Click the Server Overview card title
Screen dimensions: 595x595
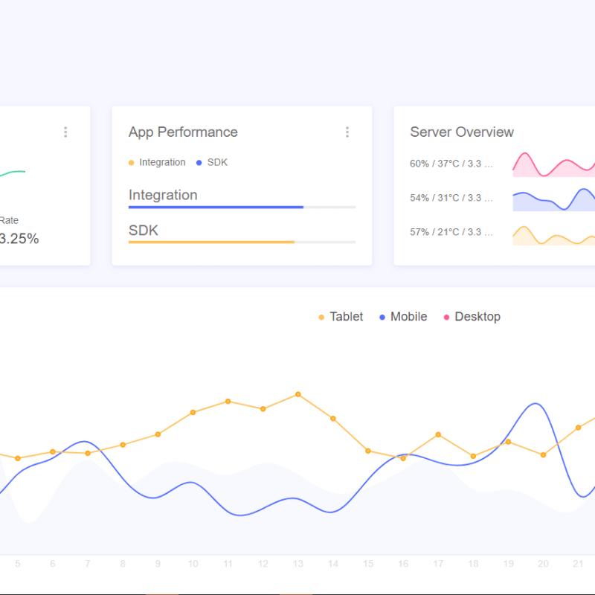[462, 132]
